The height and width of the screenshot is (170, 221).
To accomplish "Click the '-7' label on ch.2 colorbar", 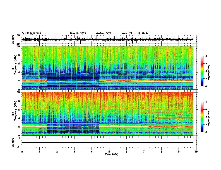I will tap(206, 132).
